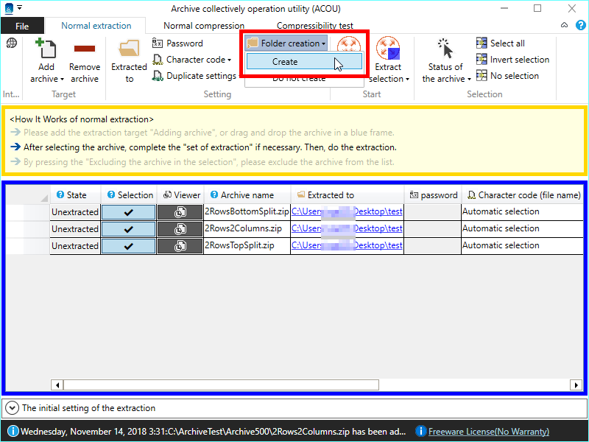Open Duplicate settings

(194, 76)
